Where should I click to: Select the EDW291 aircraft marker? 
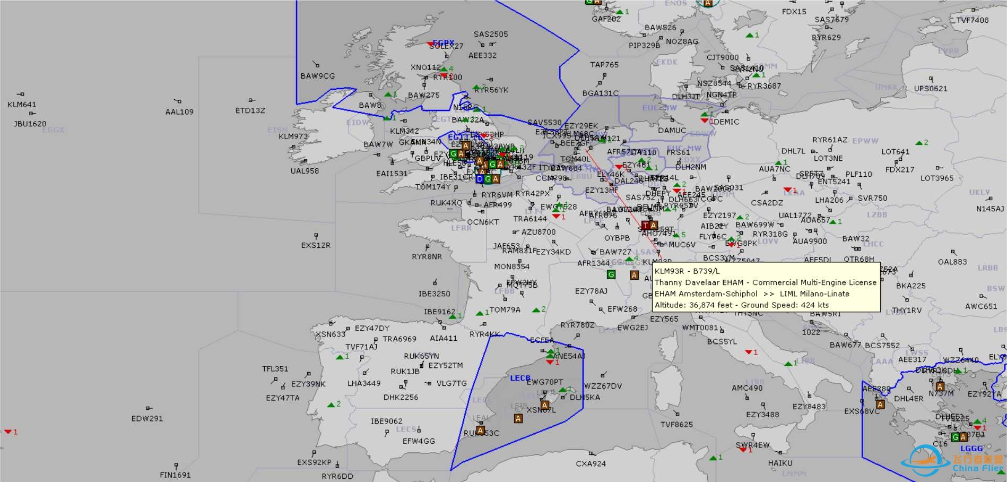(x=149, y=408)
